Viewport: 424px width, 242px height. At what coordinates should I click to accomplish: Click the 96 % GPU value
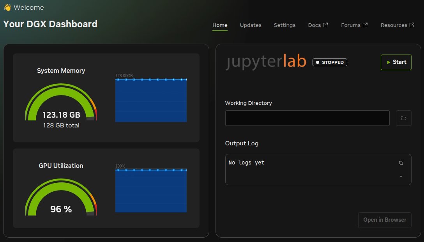[61, 209]
